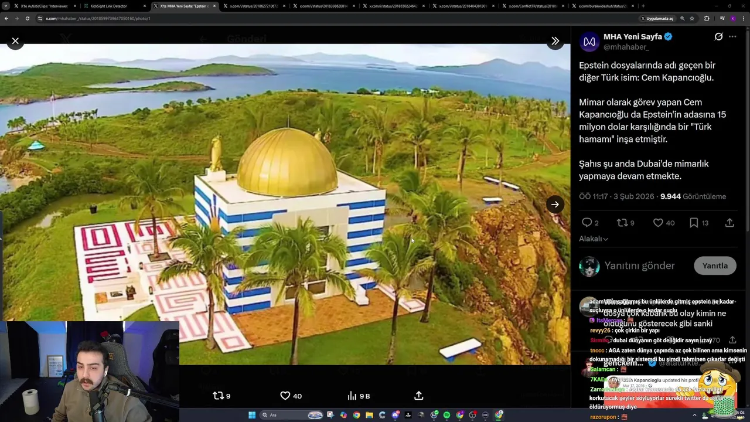The width and height of the screenshot is (750, 422).
Task: Open OBS Studio from the taskbar
Action: point(472,415)
